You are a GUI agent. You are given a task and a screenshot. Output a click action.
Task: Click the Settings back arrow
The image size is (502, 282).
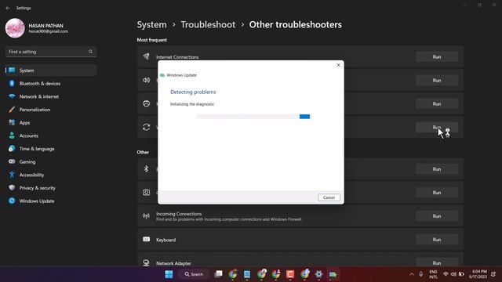[8, 8]
